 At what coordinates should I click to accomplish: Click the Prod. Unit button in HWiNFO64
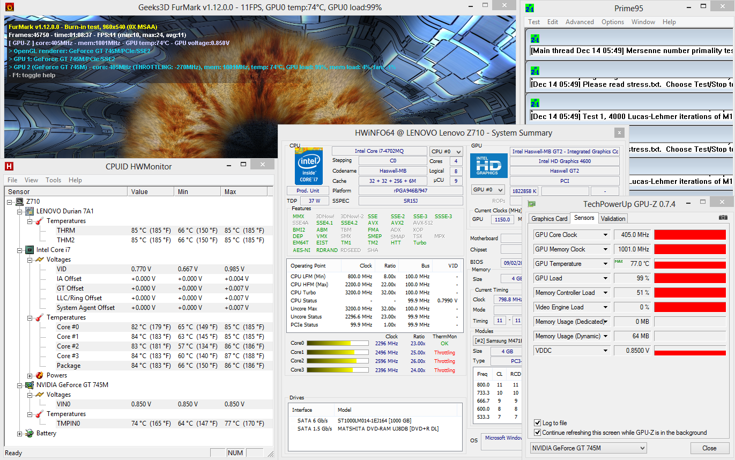click(307, 191)
